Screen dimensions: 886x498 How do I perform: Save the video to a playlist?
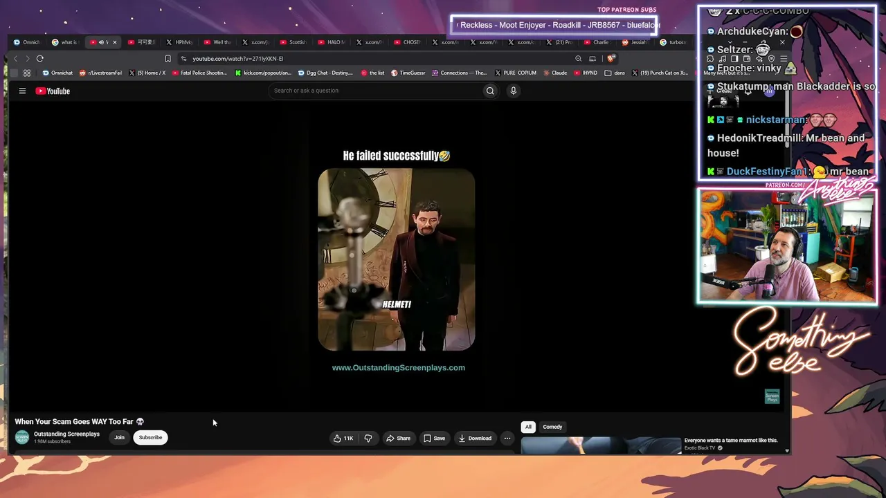[x=435, y=438]
